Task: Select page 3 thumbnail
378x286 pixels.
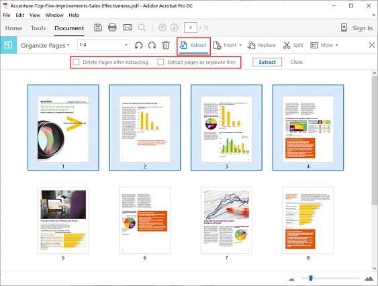Action: point(226,128)
